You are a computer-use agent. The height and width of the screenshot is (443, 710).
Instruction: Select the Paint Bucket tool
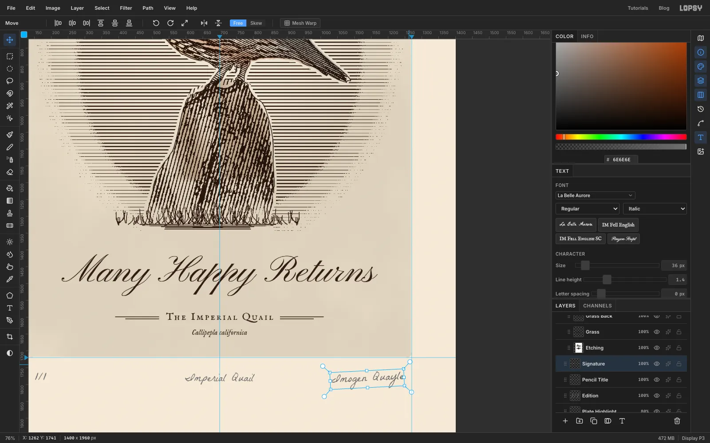[x=10, y=188]
